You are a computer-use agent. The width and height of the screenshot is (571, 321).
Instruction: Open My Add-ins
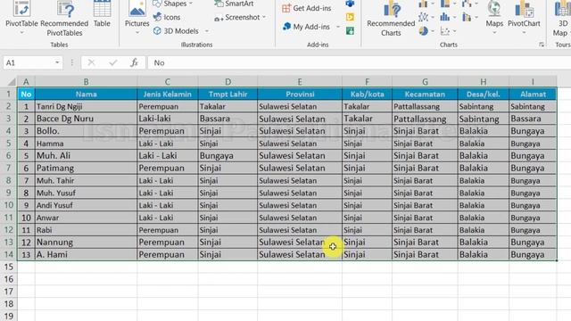307,27
